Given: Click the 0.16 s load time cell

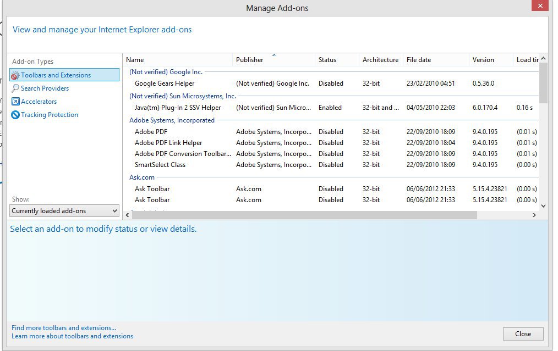Looking at the screenshot, I should point(524,108).
